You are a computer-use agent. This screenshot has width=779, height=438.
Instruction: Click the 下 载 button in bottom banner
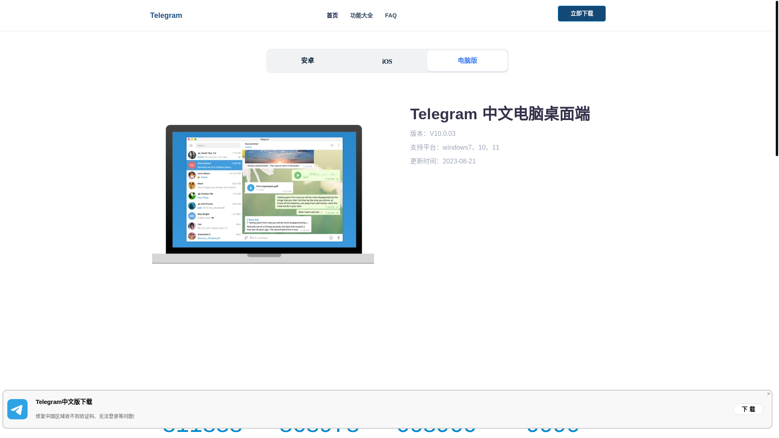click(x=748, y=409)
